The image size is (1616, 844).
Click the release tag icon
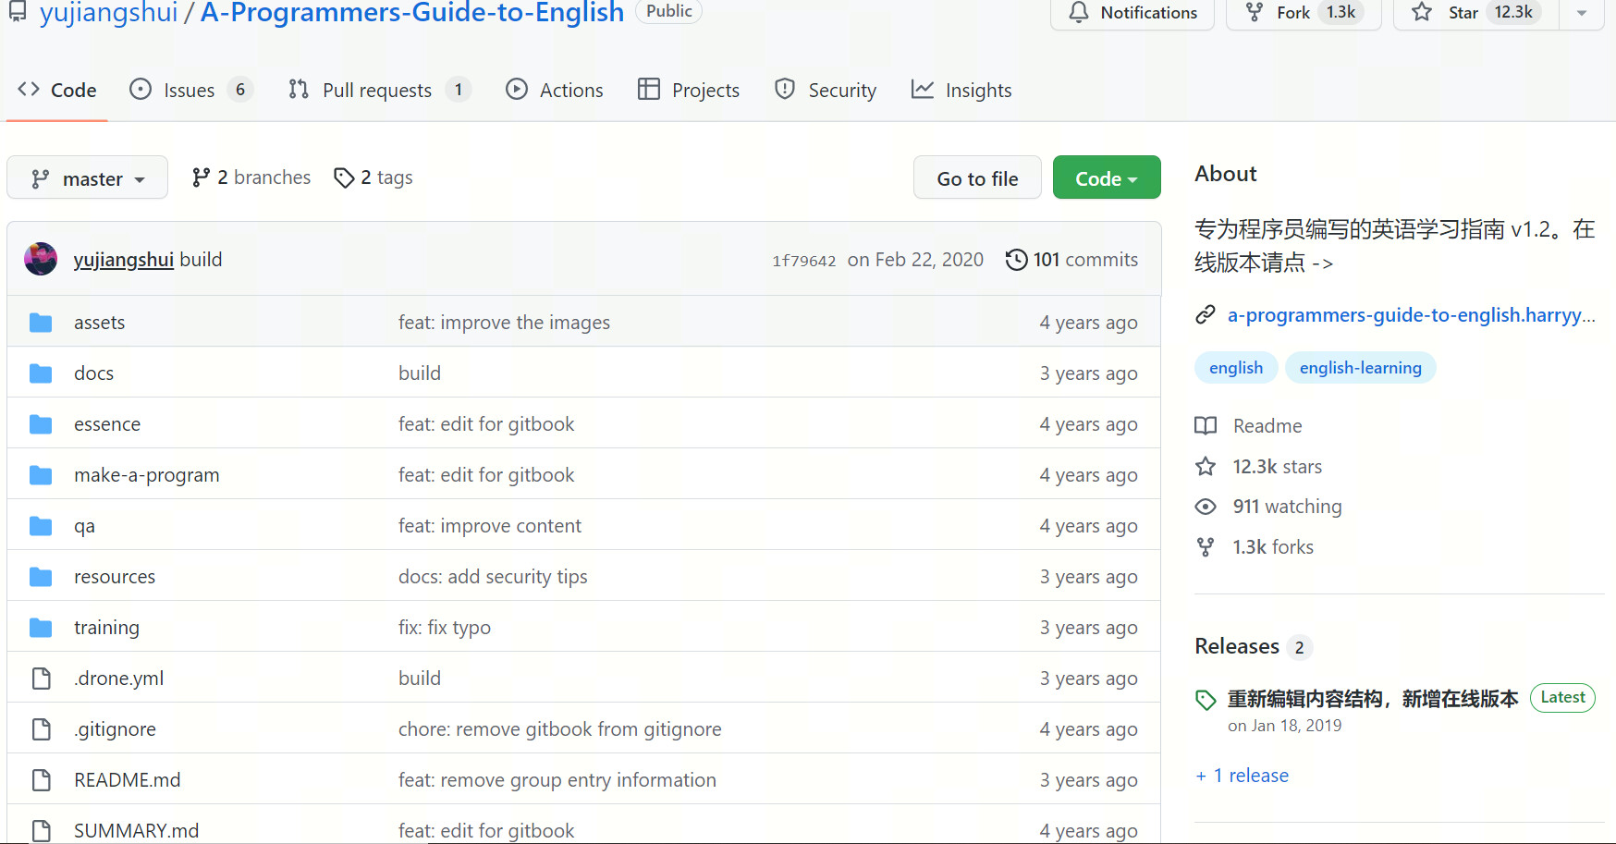[x=1206, y=700]
